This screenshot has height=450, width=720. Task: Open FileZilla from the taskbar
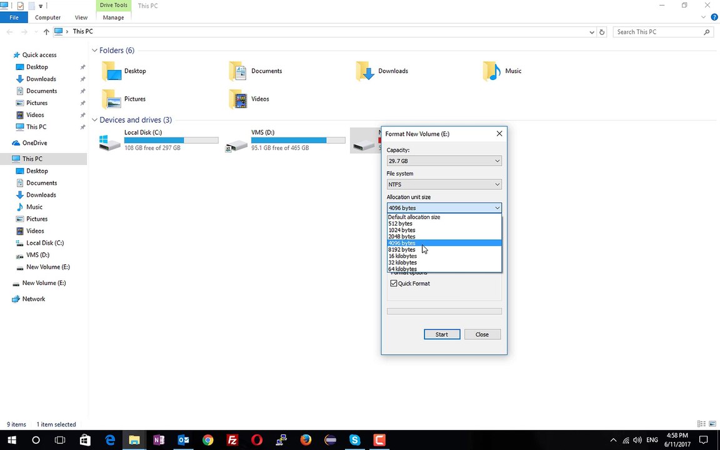click(x=232, y=440)
